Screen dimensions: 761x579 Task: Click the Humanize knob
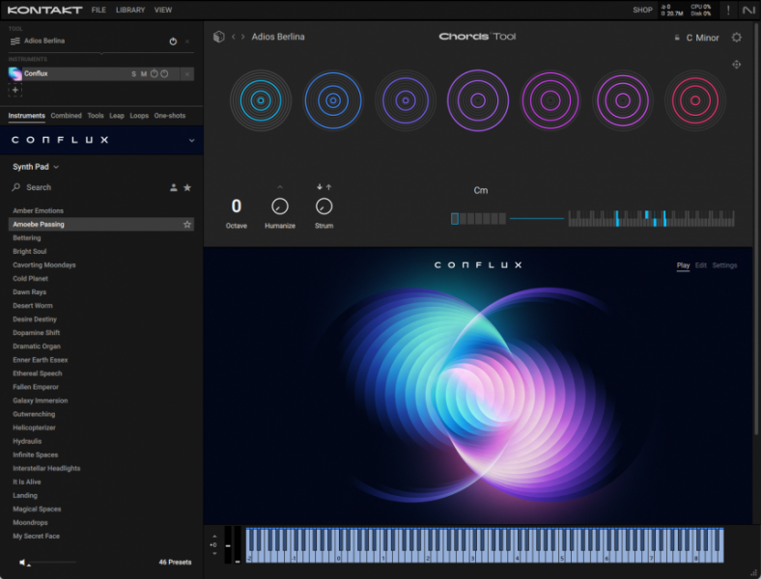point(279,207)
